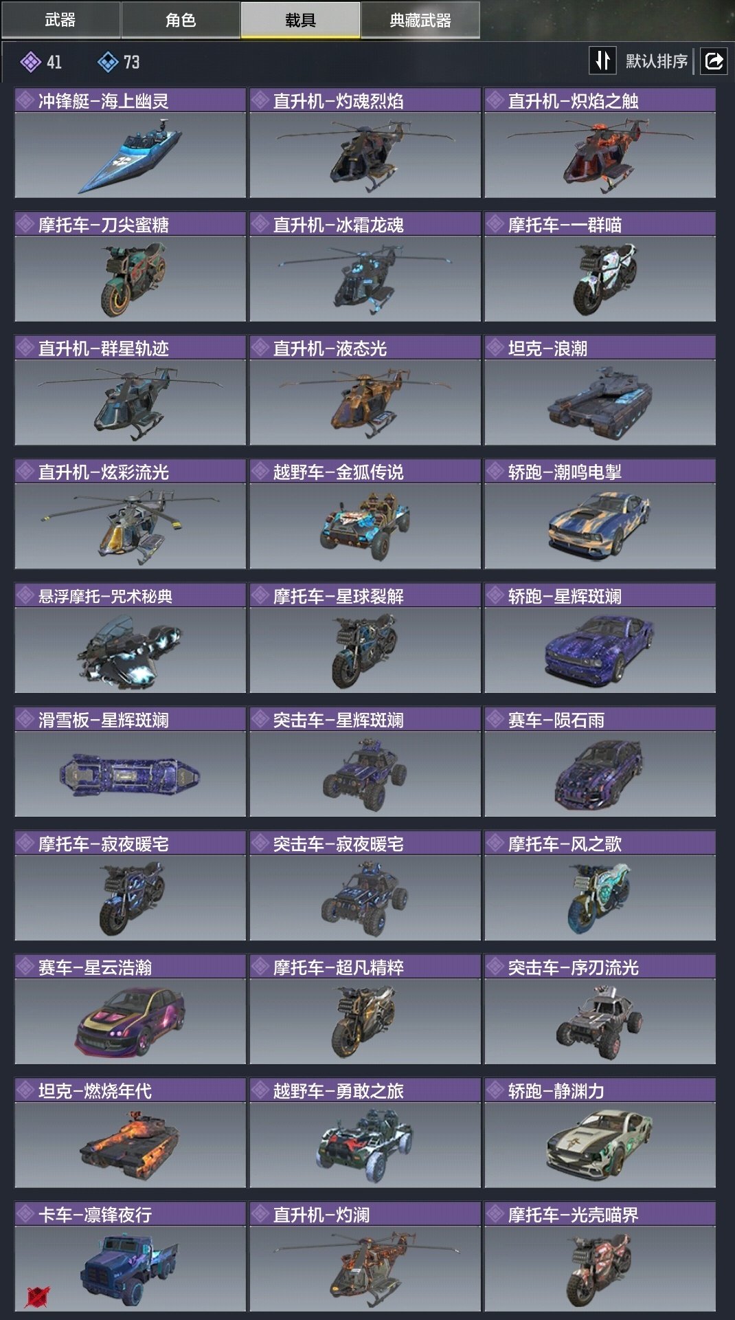Open the 默认排序 sorting dropdown

pyautogui.click(x=656, y=61)
